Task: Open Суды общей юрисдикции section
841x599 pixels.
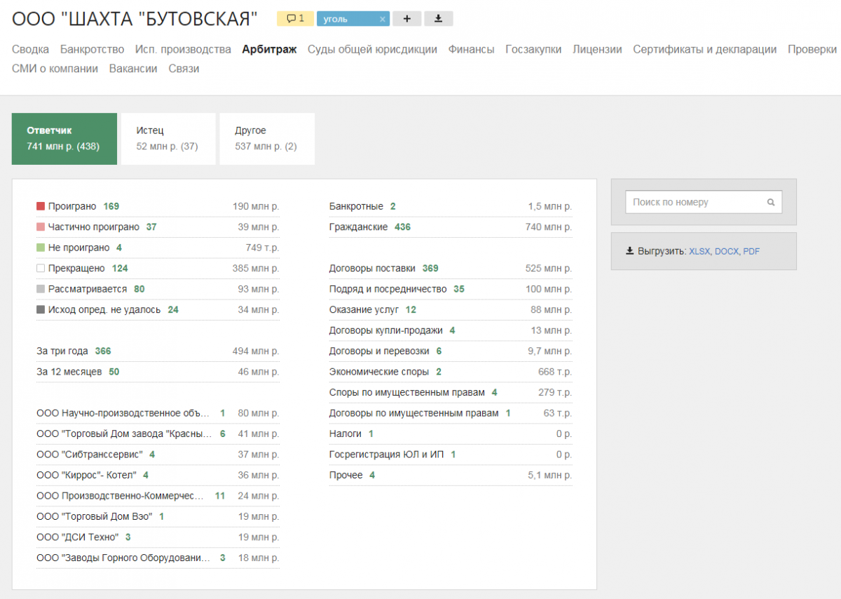Action: pos(372,49)
